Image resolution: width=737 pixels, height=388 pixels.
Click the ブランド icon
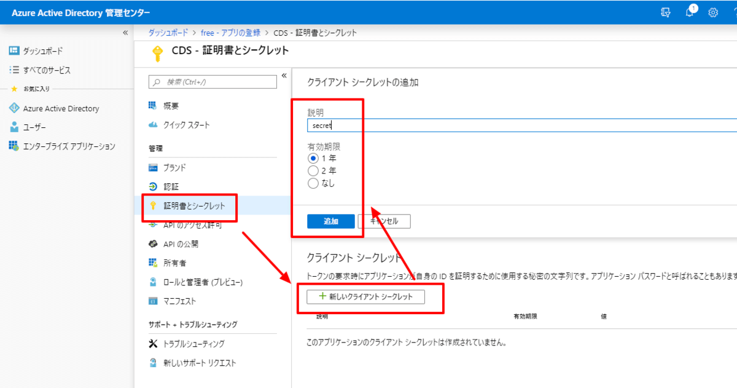tap(153, 167)
